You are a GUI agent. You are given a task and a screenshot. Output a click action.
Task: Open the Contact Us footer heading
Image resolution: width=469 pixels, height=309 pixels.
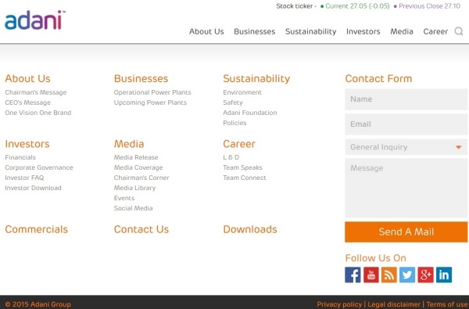pyautogui.click(x=141, y=229)
